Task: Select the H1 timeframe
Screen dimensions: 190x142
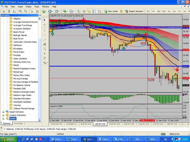Action: (169, 11)
